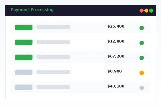Click the description placeholder in the $8,900 row
Image resolution: width=161 pixels, height=107 pixels.
53,72
